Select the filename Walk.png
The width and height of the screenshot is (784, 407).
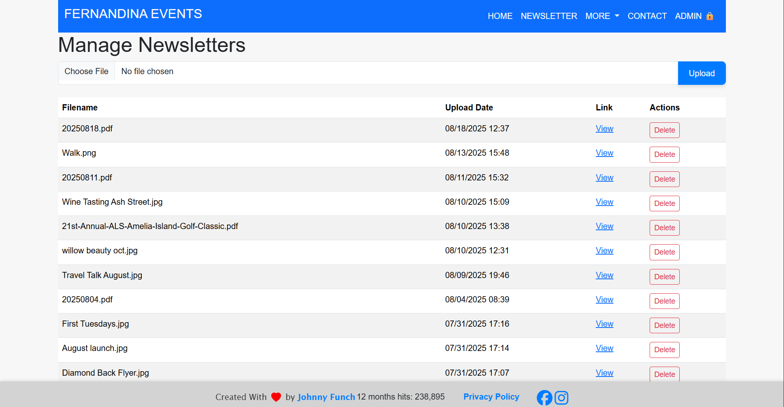(x=79, y=153)
